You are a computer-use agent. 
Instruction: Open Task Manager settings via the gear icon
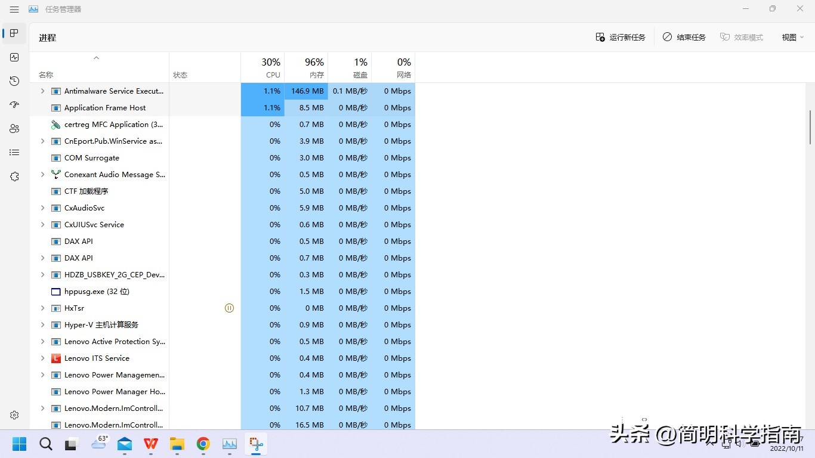tap(14, 415)
